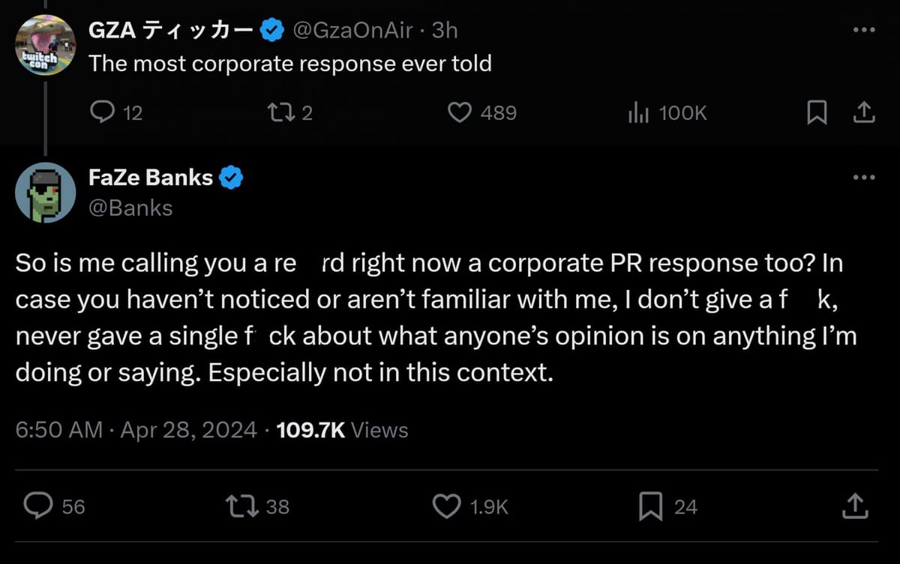
Task: Share FaZe Banks' tweet via upload icon
Action: click(854, 506)
